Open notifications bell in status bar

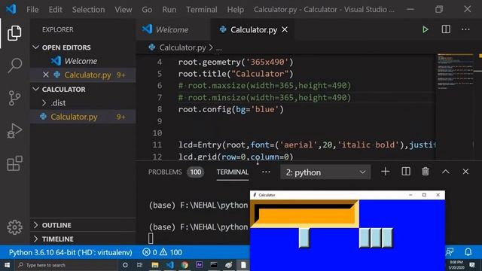(x=468, y=252)
